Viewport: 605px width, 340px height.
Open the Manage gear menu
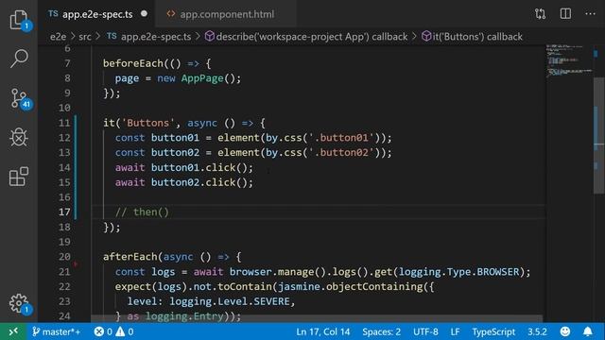19,304
